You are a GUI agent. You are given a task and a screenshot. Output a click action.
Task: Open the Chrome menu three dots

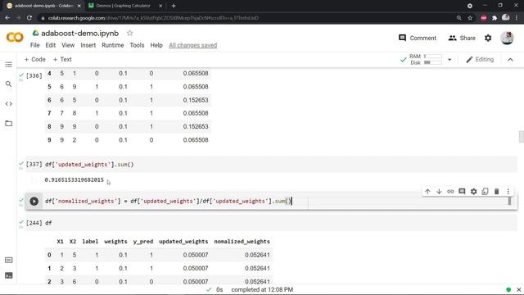point(517,18)
